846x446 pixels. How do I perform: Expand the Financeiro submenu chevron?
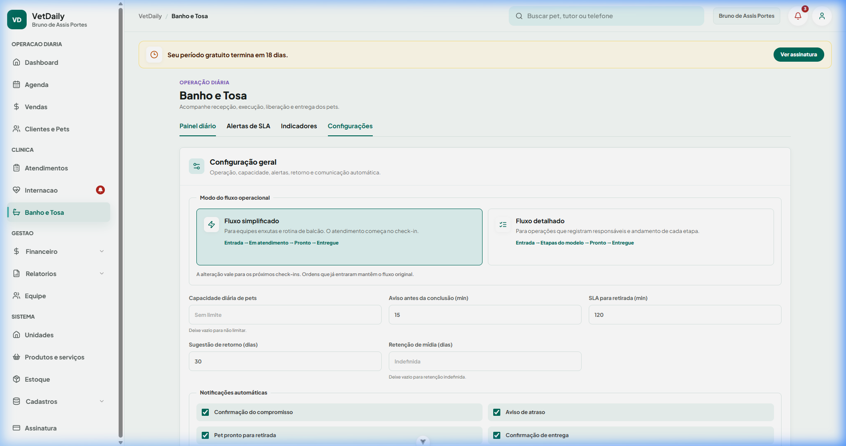[x=102, y=251]
